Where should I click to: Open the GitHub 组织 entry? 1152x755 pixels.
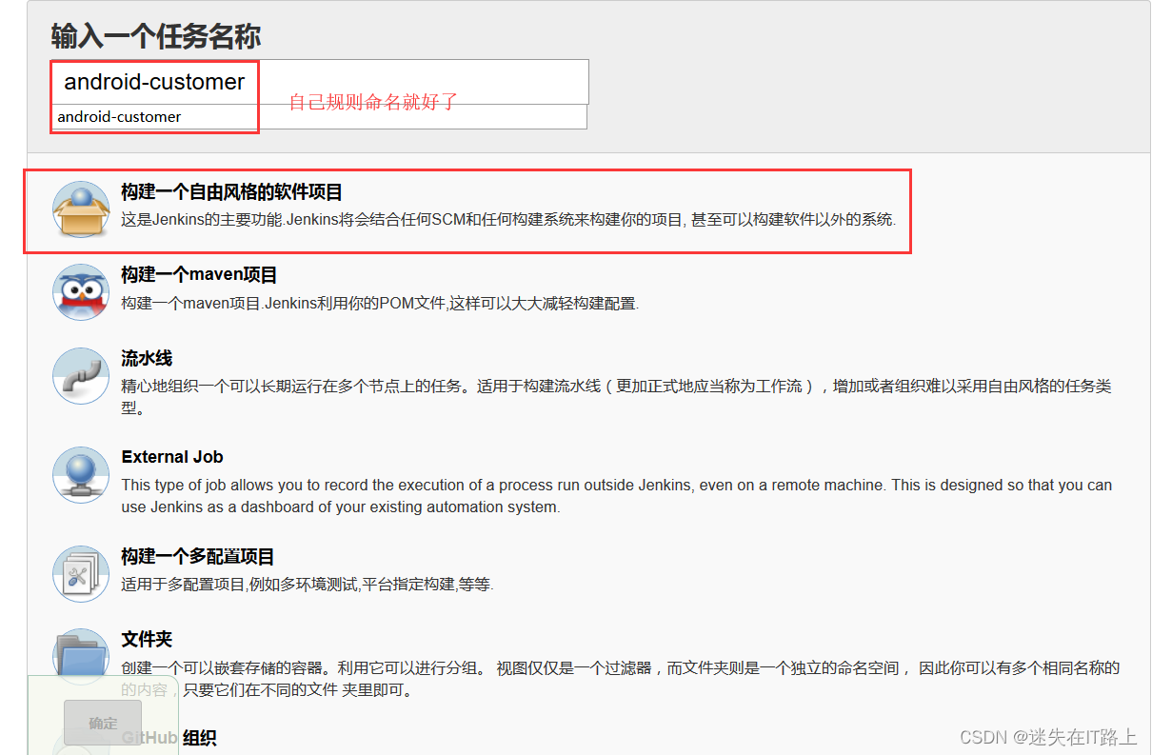point(200,737)
